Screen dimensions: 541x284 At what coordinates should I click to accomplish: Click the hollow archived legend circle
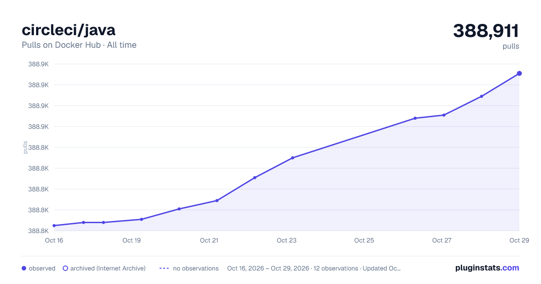tap(65, 268)
